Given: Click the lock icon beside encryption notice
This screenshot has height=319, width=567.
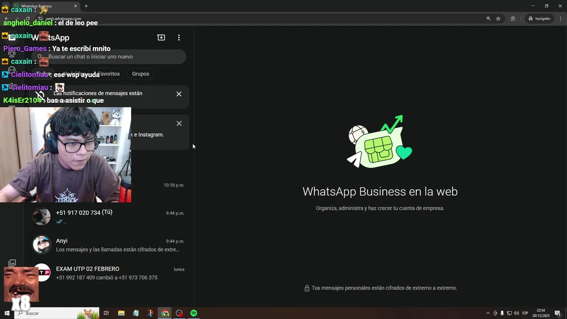Looking at the screenshot, I should [307, 288].
